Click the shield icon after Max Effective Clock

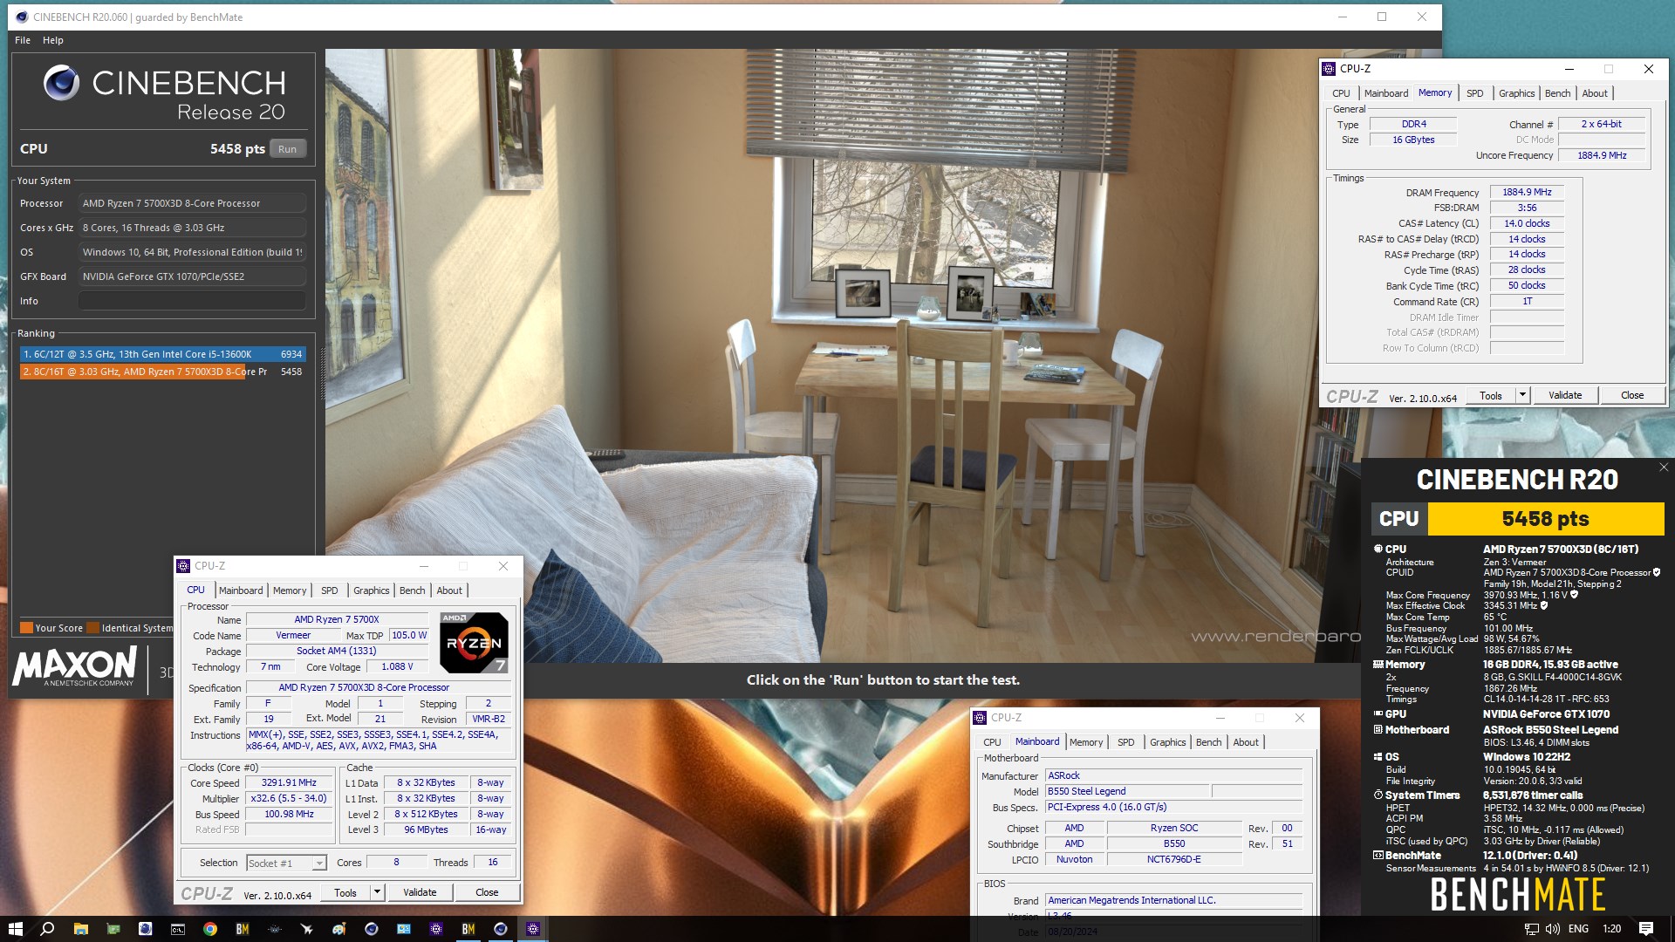[x=1544, y=605]
